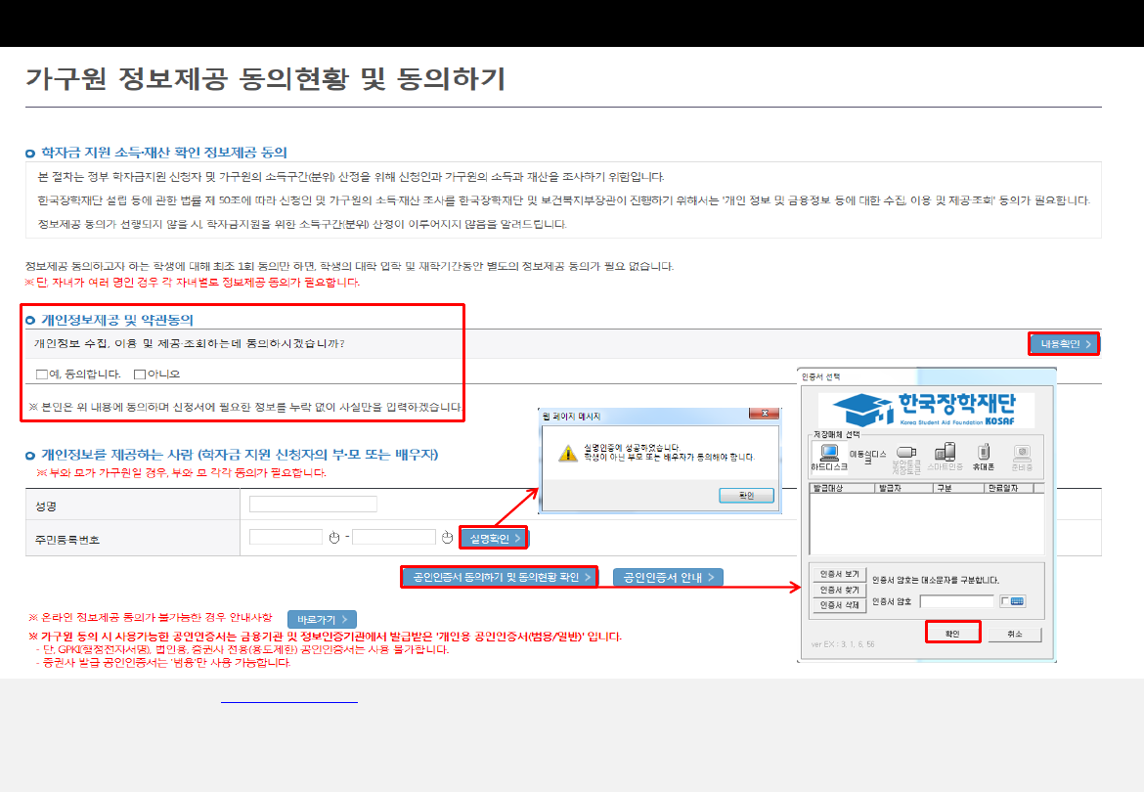The image size is (1144, 792).
Task: Sort certificate list by 발급대상 column
Action: pyautogui.click(x=842, y=488)
